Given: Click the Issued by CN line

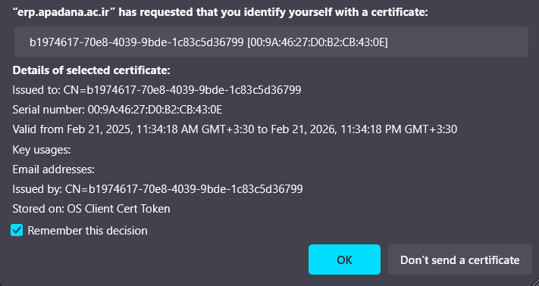Looking at the screenshot, I should [158, 189].
